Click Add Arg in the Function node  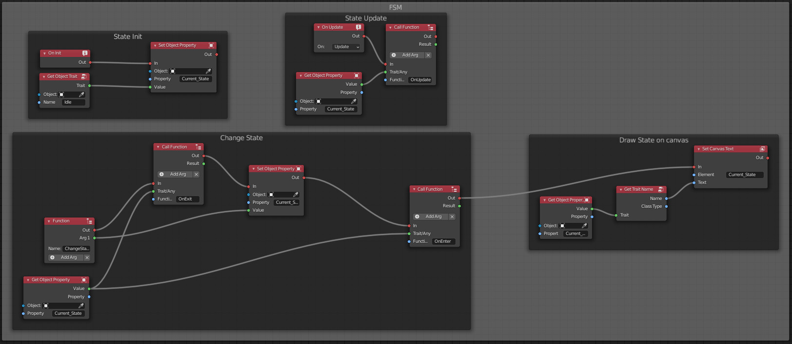[65, 257]
